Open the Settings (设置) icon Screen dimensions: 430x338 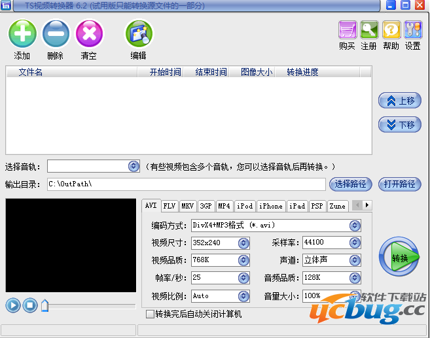tap(413, 30)
